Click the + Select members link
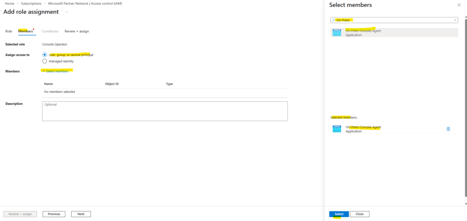467x221 pixels. pos(55,71)
